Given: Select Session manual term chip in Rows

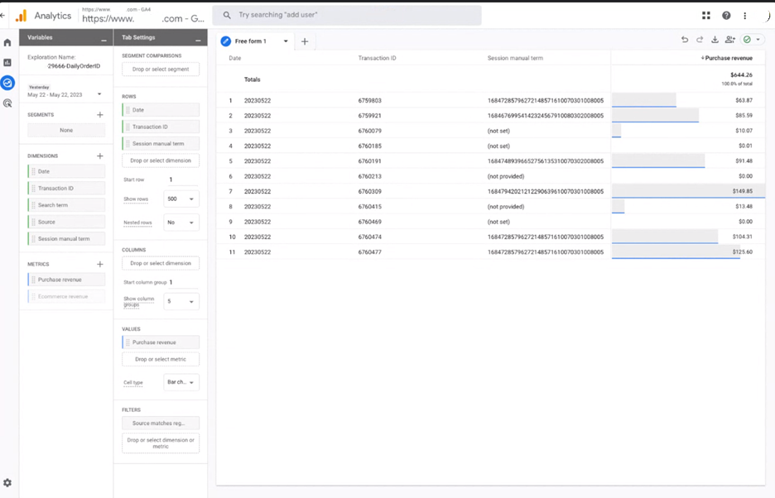Looking at the screenshot, I should 161,144.
